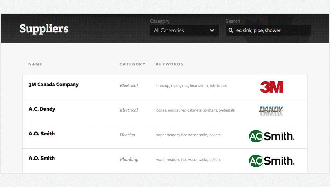330x187 pixels.
Task: Focus the supplier search field
Action: click(x=268, y=30)
